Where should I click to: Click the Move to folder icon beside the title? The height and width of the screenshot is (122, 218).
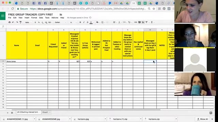(61, 15)
